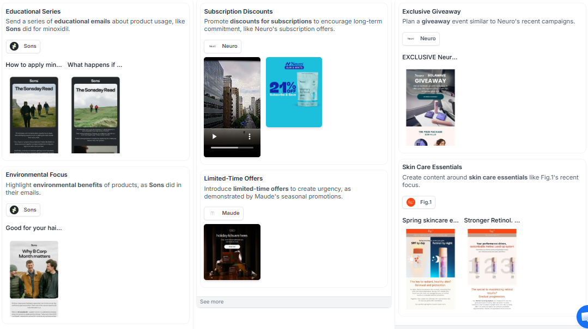588x329 pixels.
Task: Click the 'How to apply min...' title text
Action: point(34,65)
